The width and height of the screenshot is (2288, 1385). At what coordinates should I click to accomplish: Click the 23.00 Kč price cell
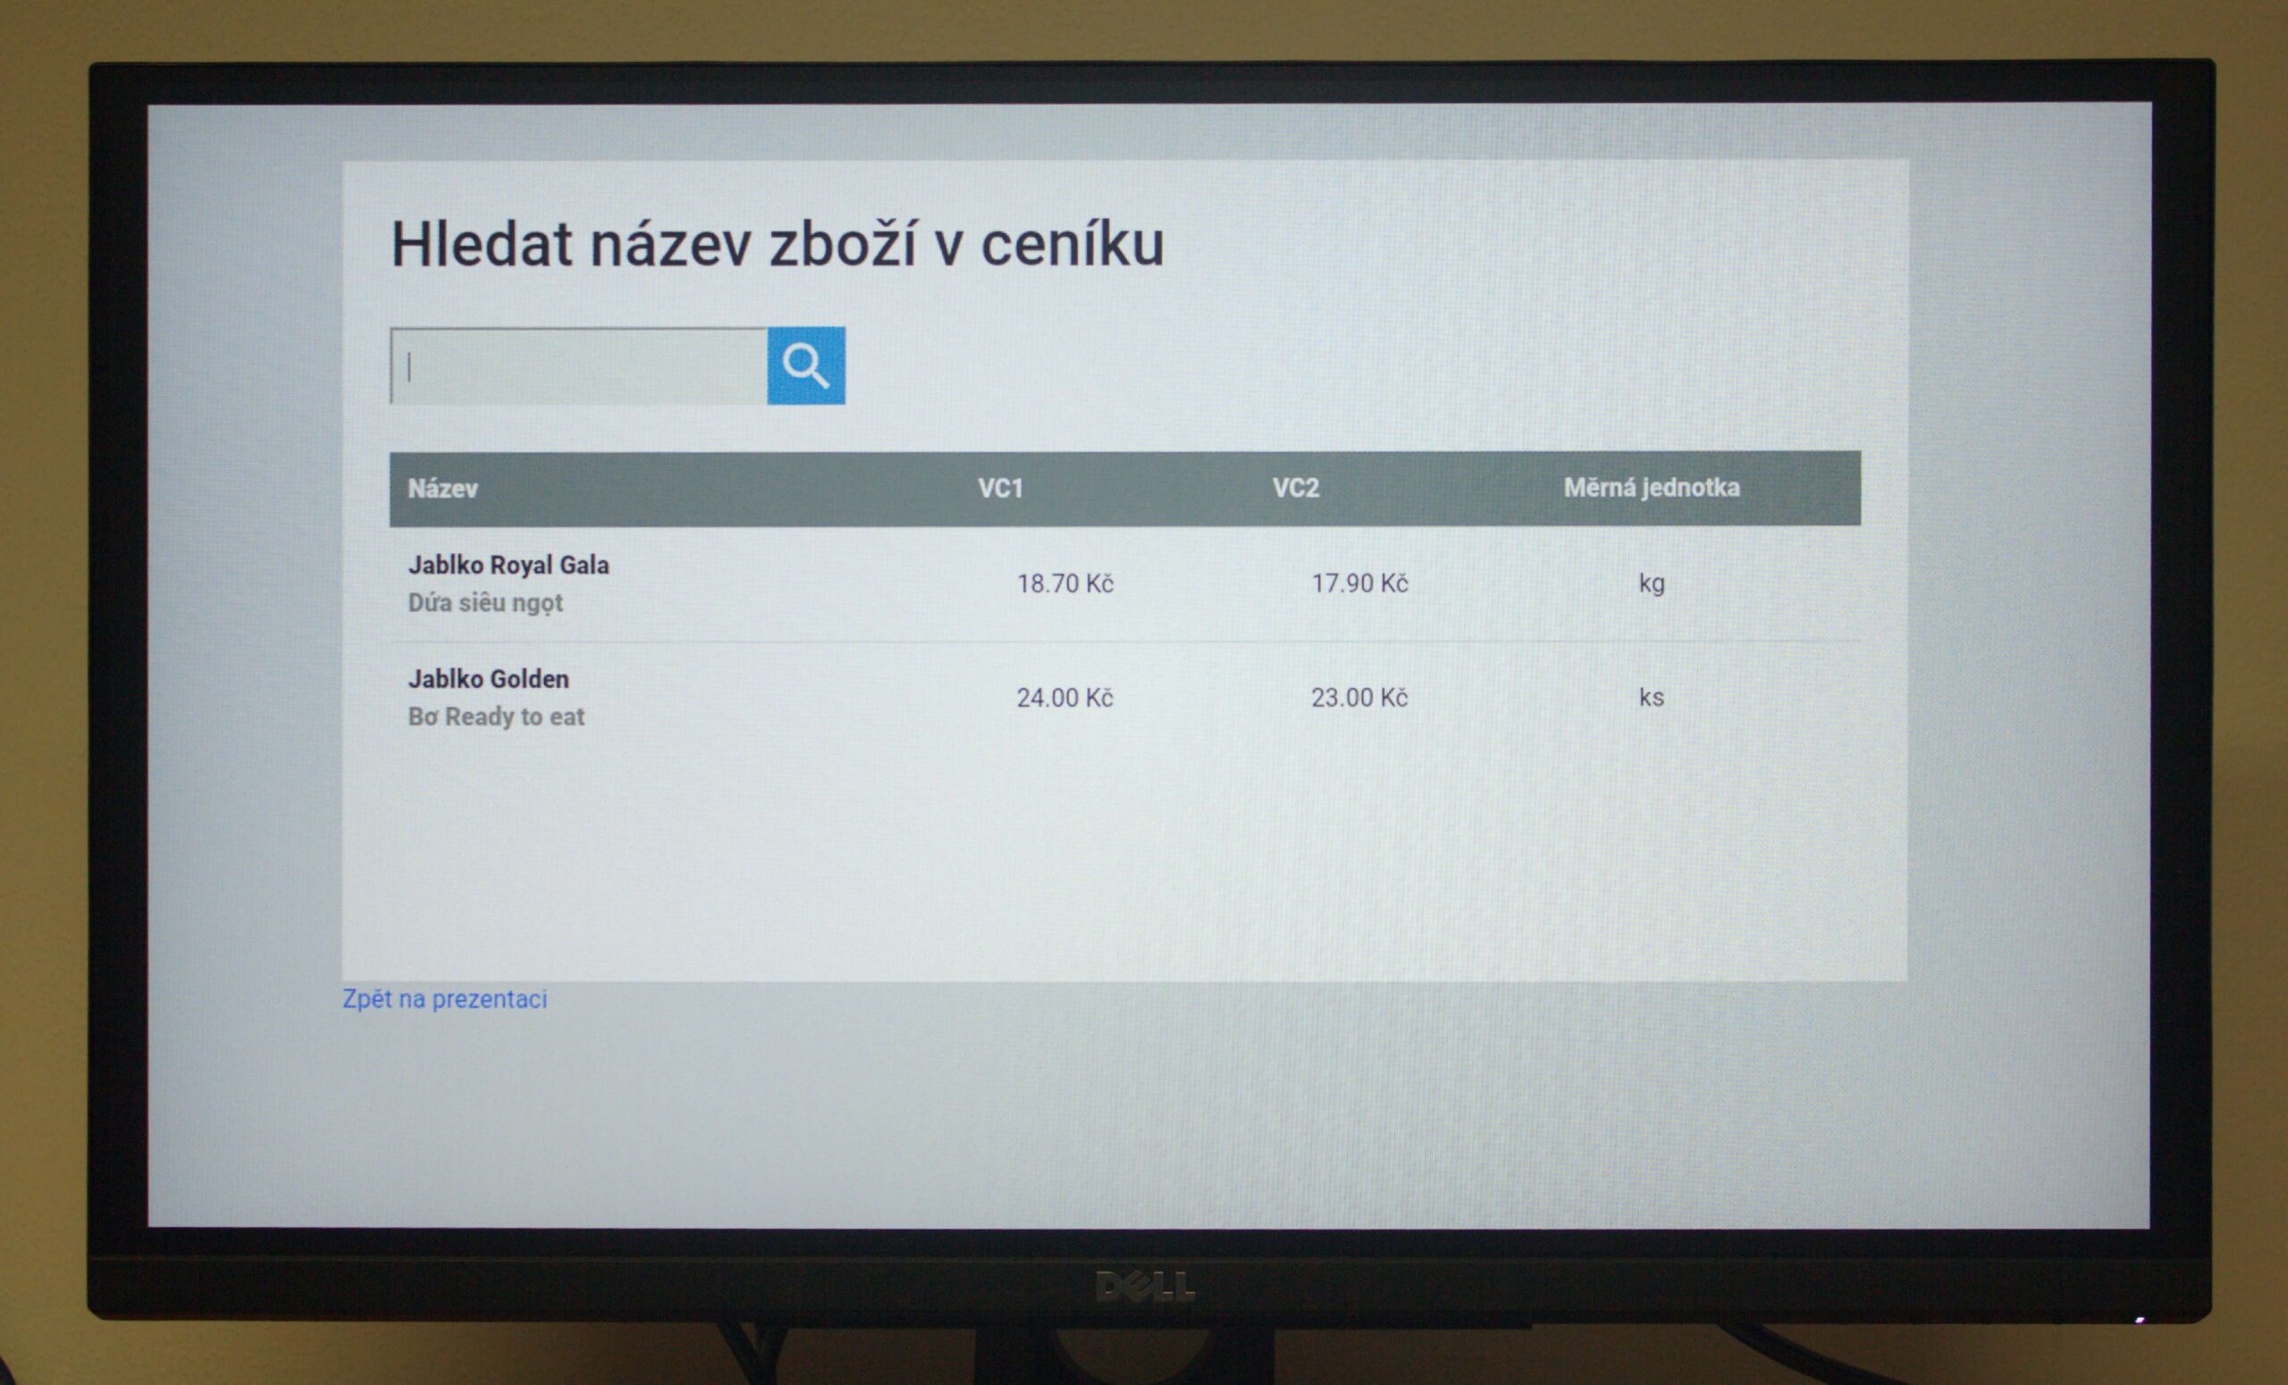(1359, 697)
